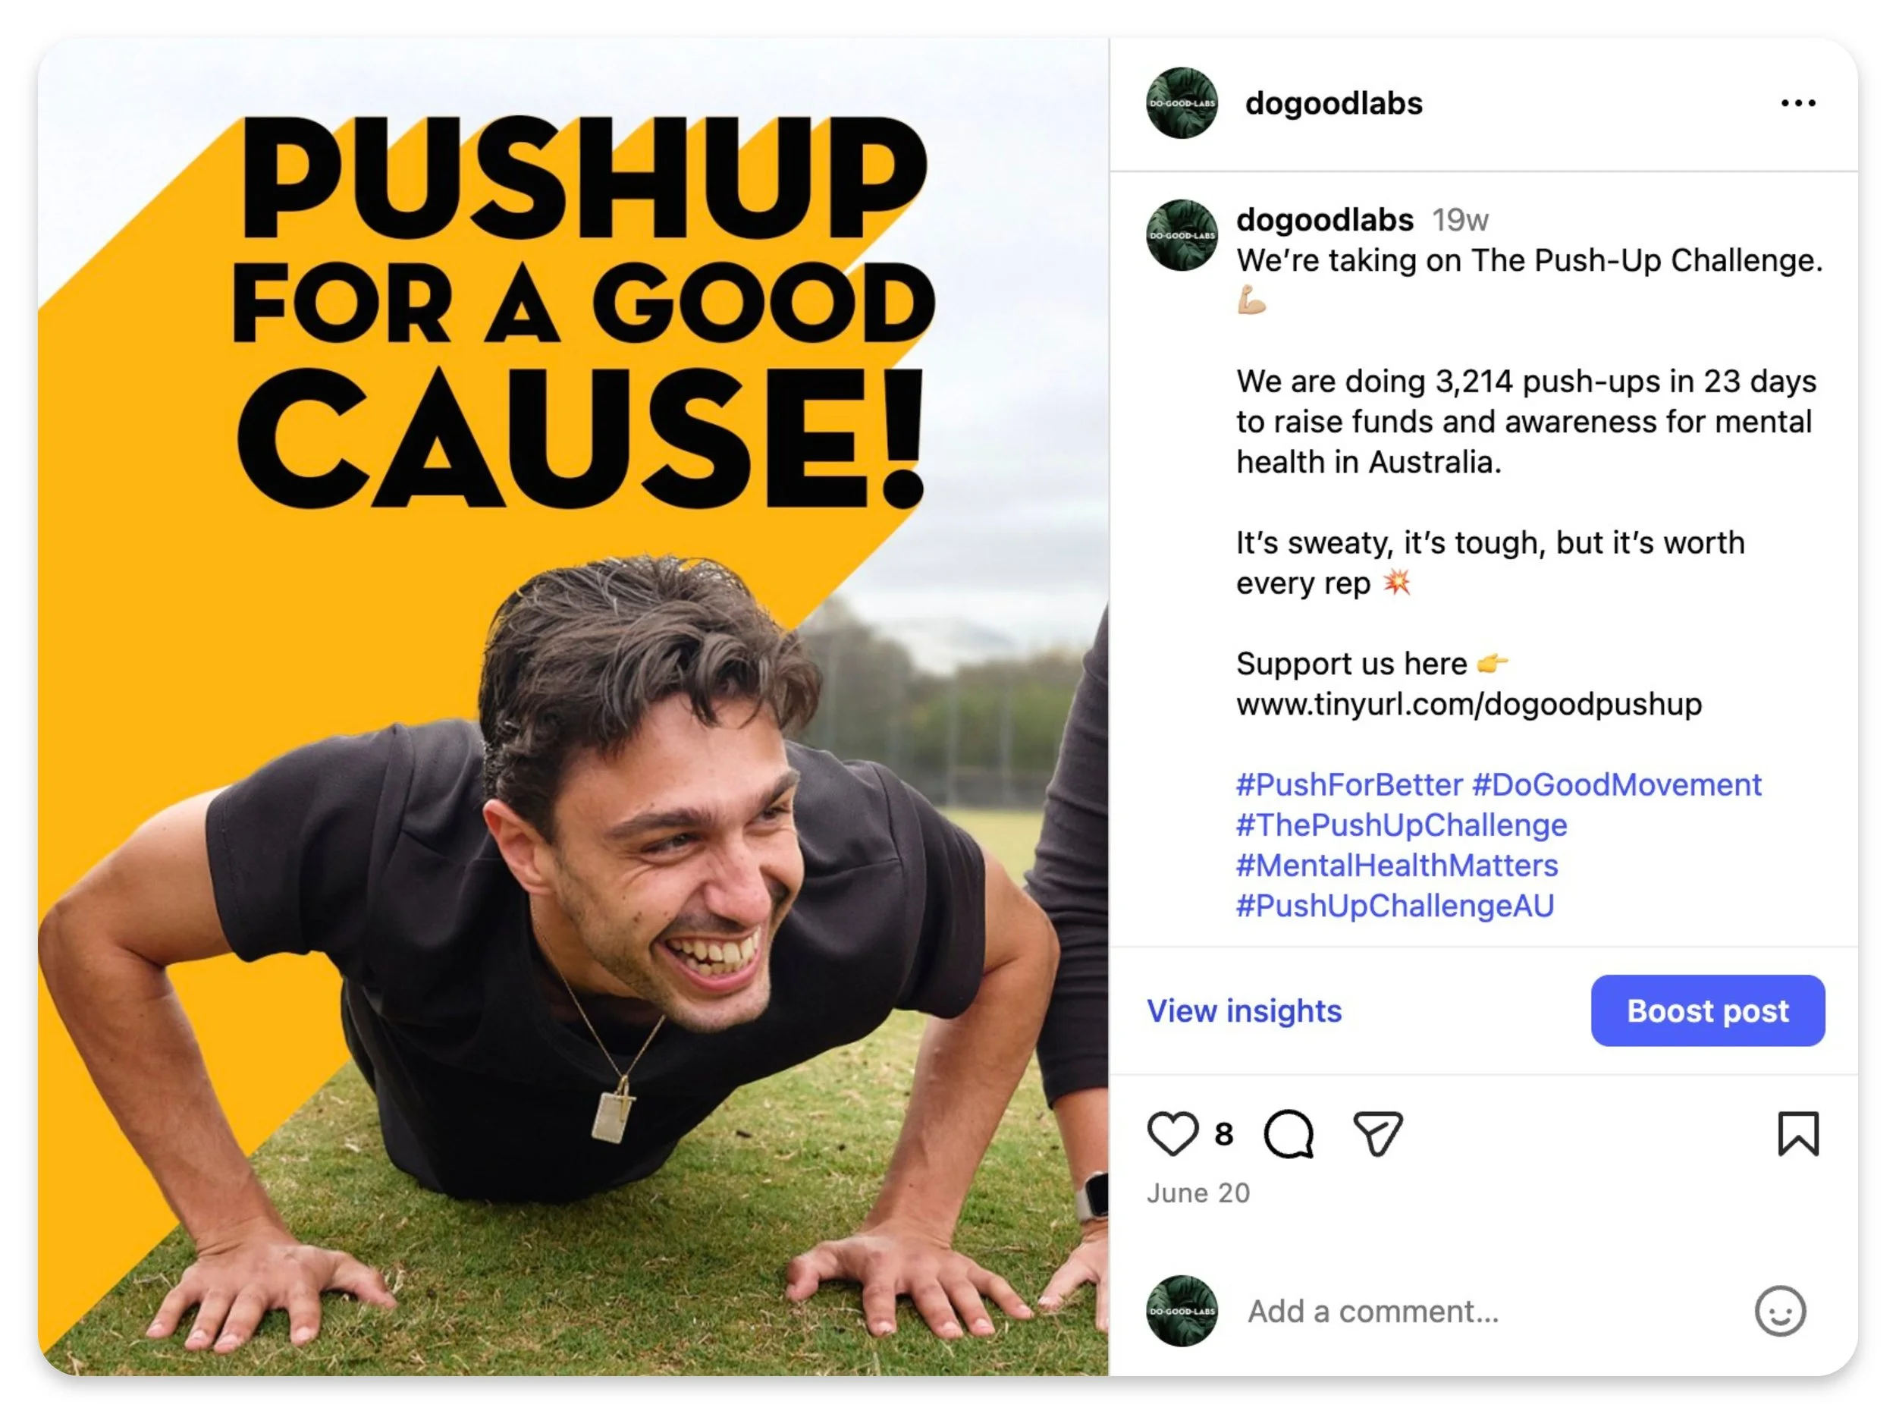Click the dogoodlabs username in the header
The height and width of the screenshot is (1414, 1896).
click(1333, 102)
